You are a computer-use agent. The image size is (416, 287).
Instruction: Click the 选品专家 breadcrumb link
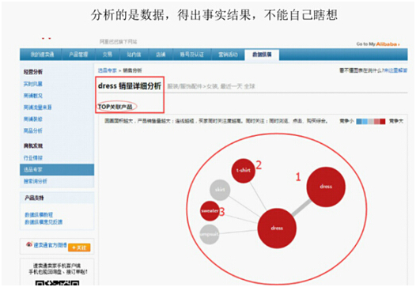coord(108,70)
